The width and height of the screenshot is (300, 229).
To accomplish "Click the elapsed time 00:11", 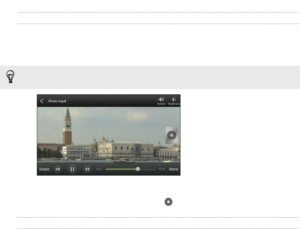I will coord(99,169).
